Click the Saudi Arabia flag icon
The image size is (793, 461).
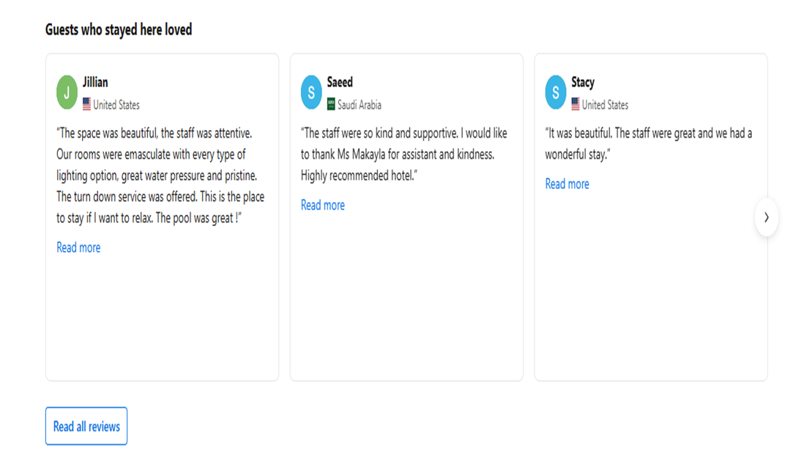331,104
